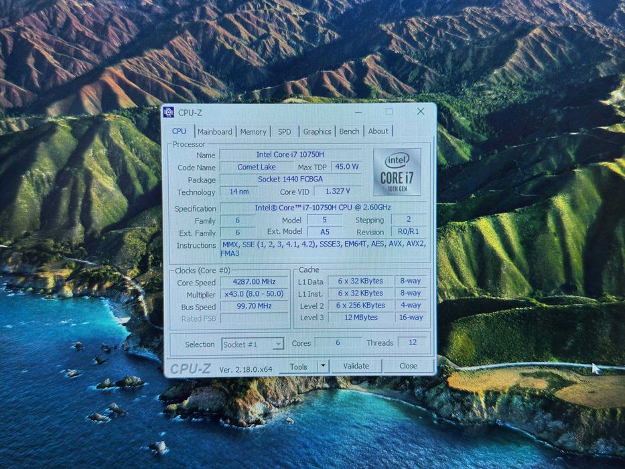Click the Core Speed value 4287.00 MHz
This screenshot has height=469, width=625.
(x=254, y=281)
